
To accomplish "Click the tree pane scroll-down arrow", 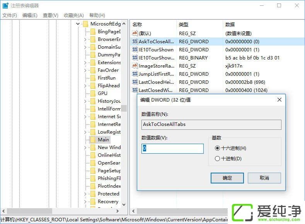I will [x=124, y=205].
